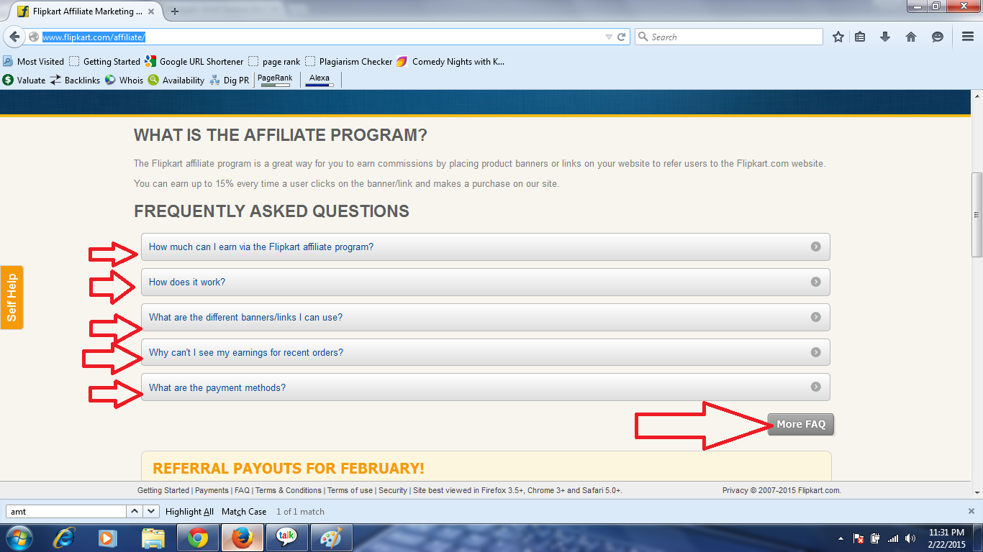983x552 pixels.
Task: Click the More FAQ button
Action: 801,424
